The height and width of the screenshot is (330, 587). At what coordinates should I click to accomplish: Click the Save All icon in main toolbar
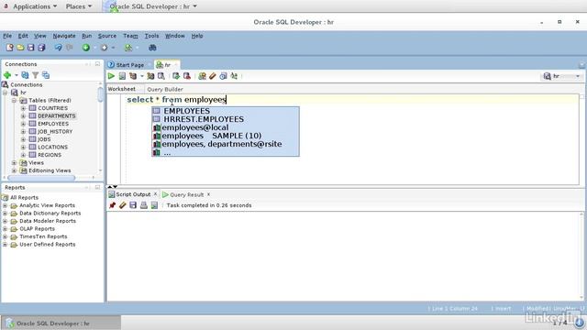41,48
